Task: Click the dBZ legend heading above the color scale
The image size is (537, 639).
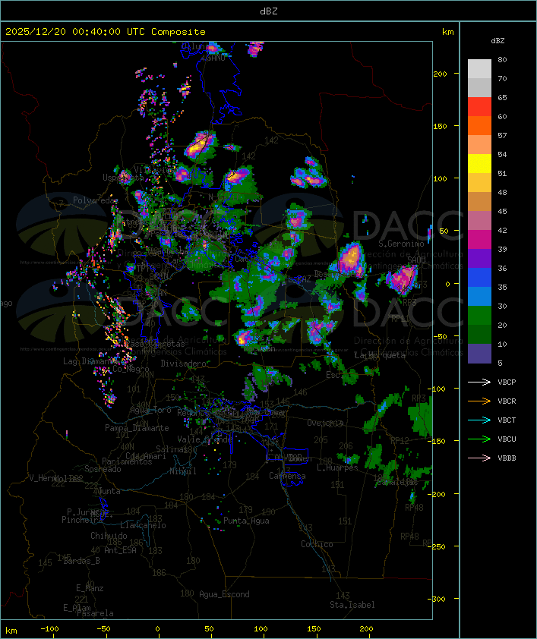Action: pos(498,41)
